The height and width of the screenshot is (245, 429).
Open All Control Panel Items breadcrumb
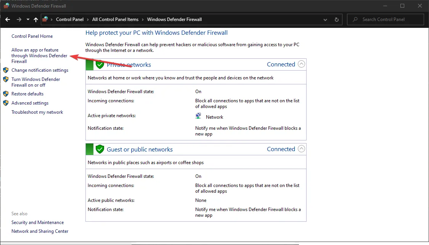115,19
